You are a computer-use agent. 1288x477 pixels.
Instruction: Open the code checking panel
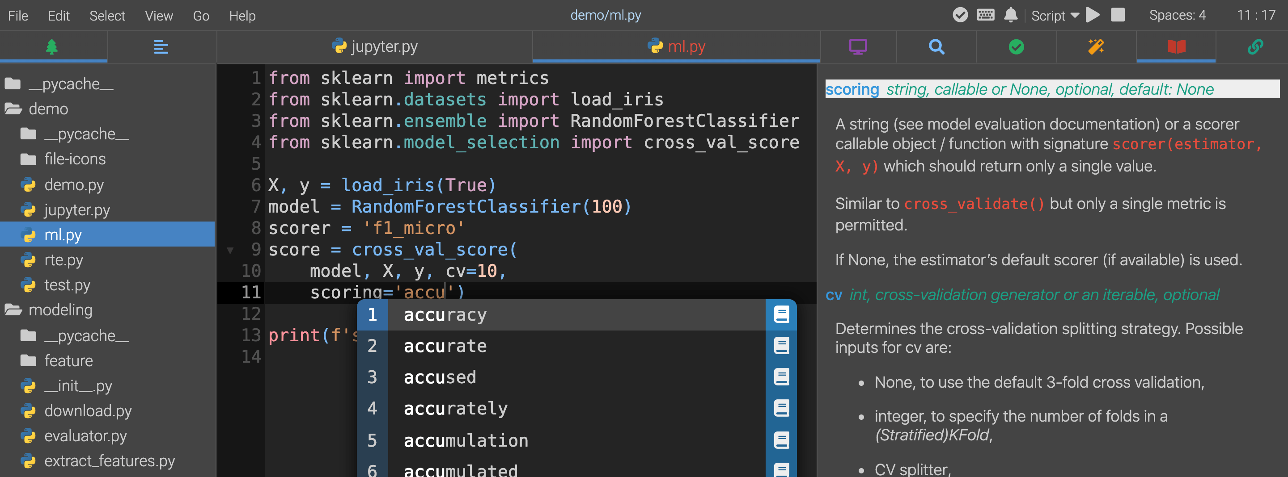point(1016,46)
